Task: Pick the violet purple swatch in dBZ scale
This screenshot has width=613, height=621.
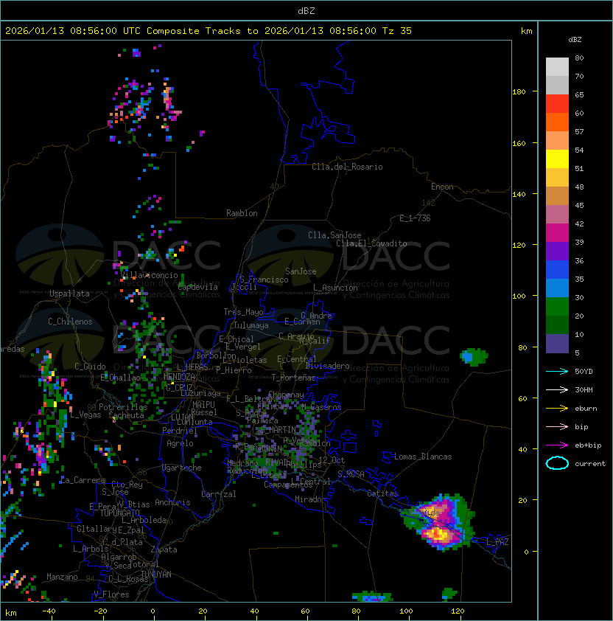Action: (557, 251)
